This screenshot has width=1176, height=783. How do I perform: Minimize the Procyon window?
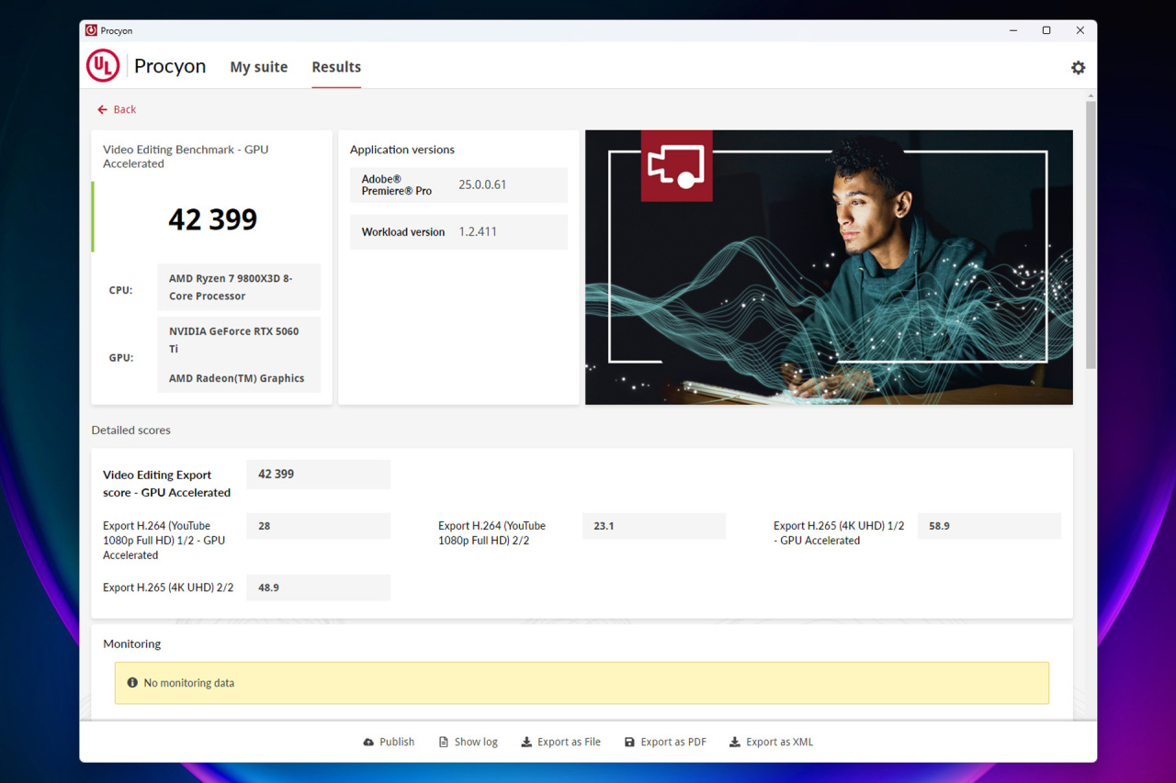[x=1013, y=30]
